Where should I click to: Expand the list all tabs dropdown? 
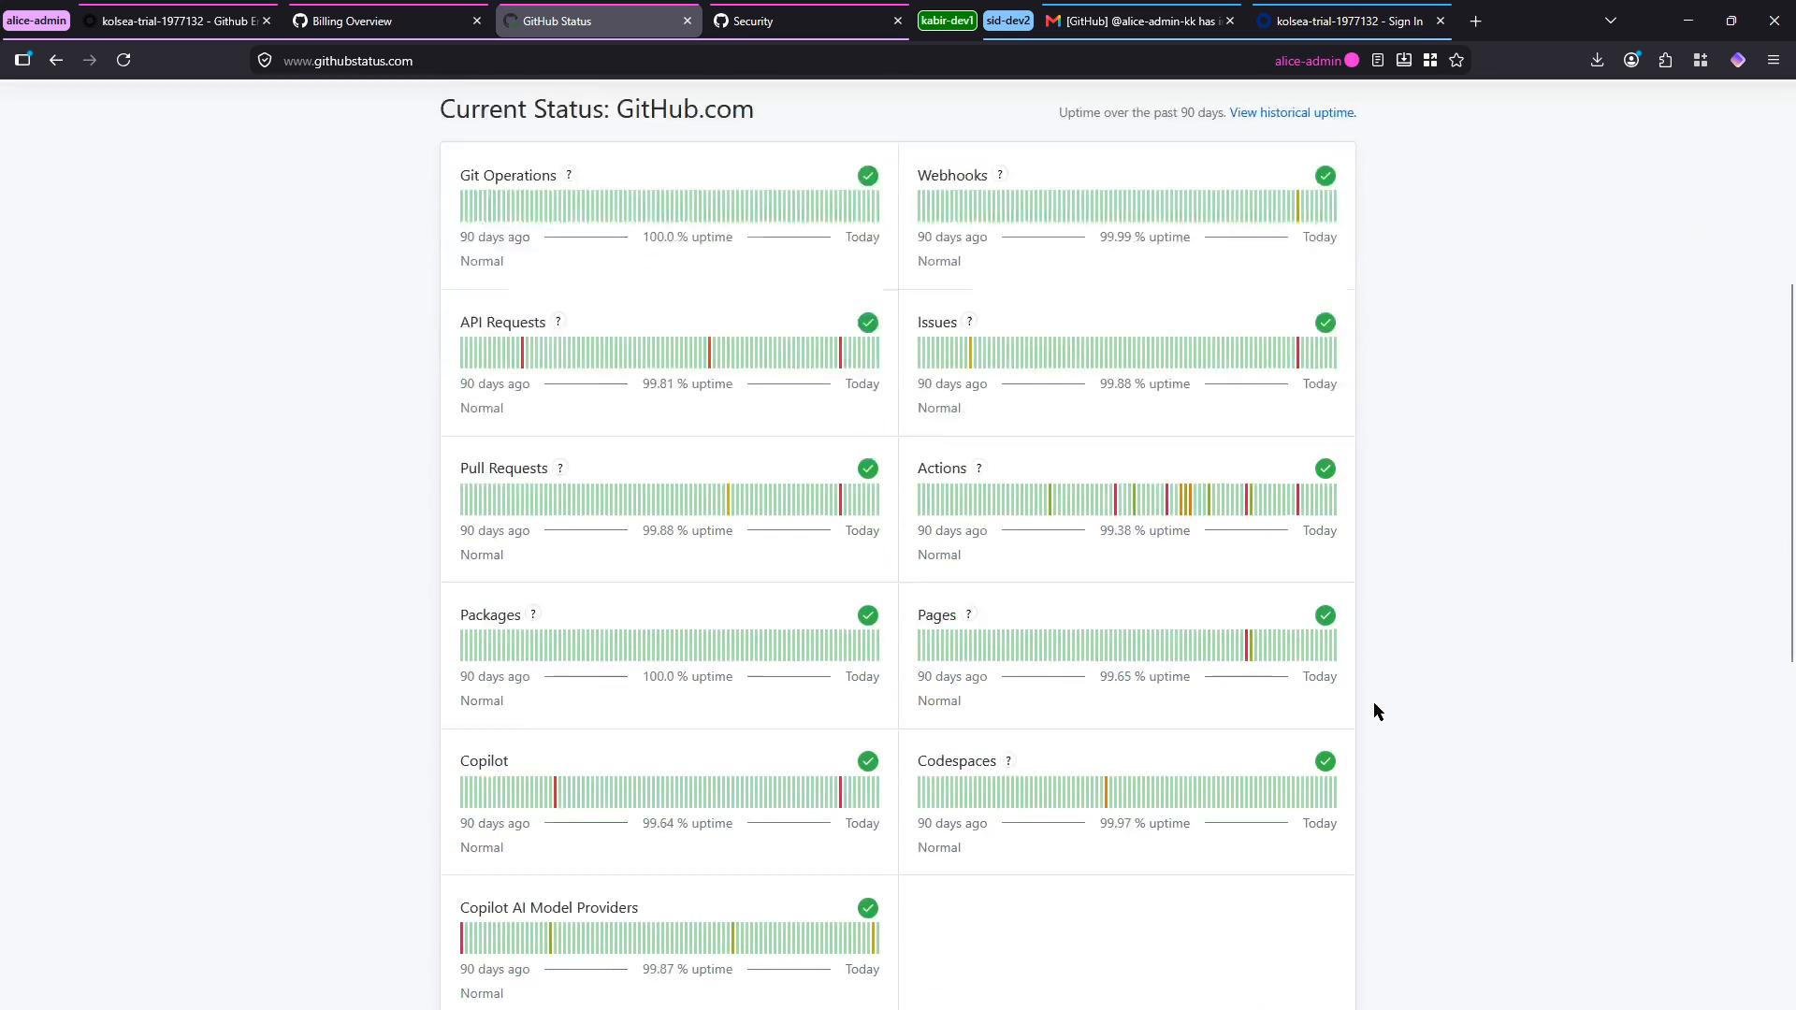[1611, 21]
